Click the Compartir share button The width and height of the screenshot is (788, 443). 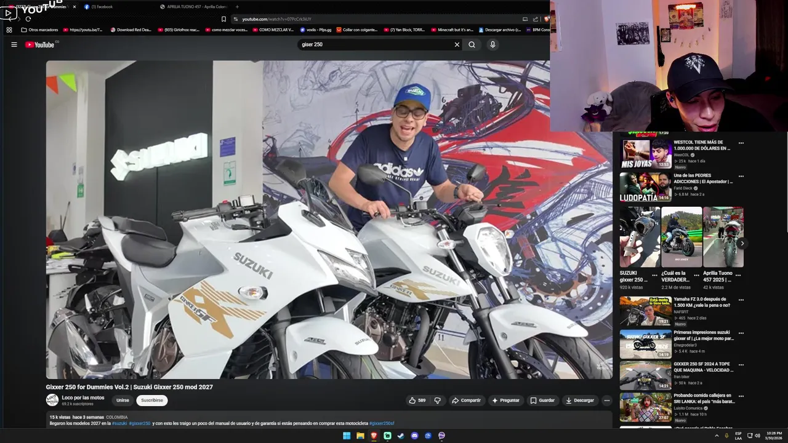(x=466, y=400)
